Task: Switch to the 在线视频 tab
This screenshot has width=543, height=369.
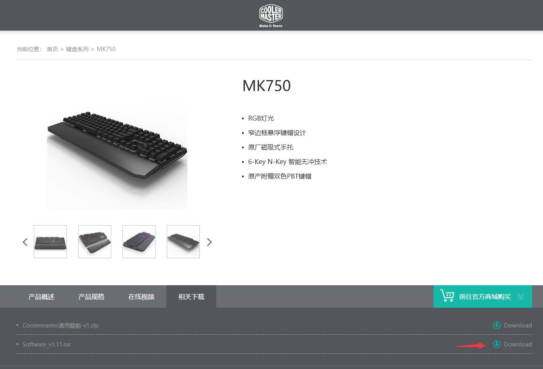Action: 141,296
